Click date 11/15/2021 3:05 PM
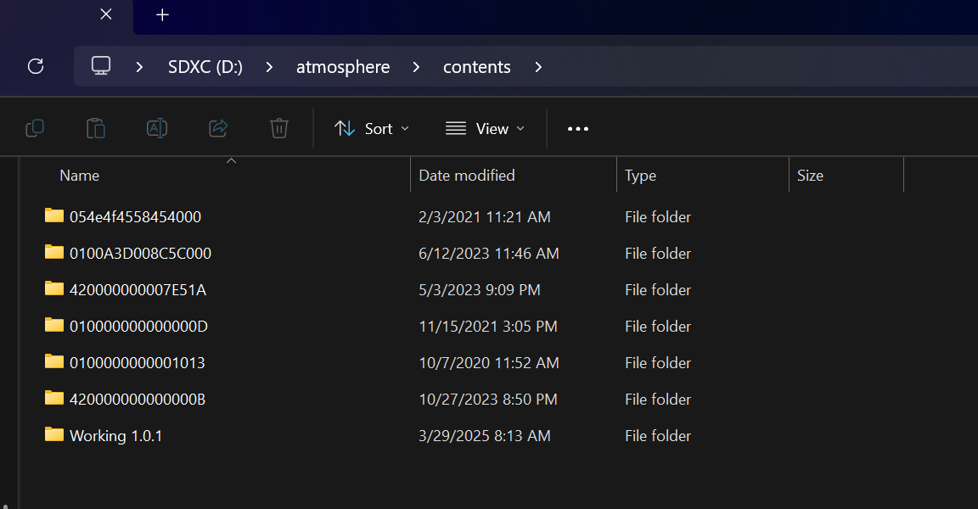Viewport: 978px width, 509px height. [x=488, y=327]
